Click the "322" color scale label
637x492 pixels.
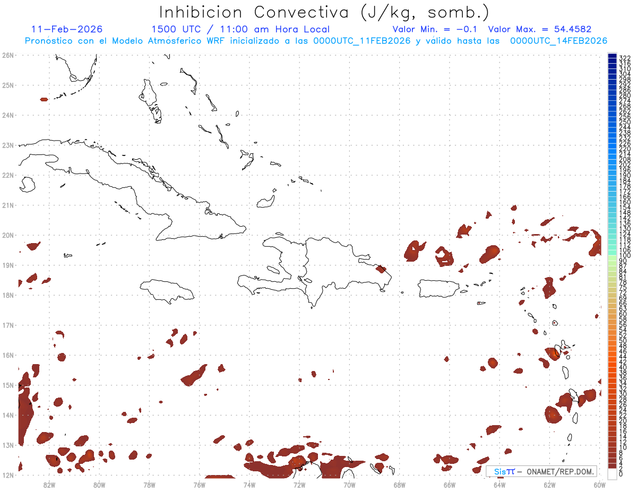tap(625, 57)
